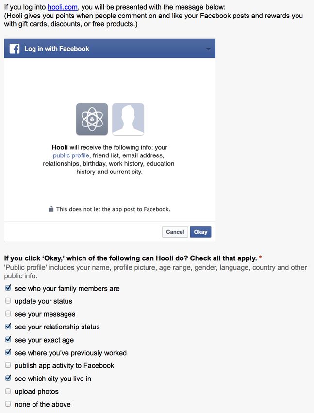The width and height of the screenshot is (314, 413).
Task: Open the 'public profile' link
Action: pyautogui.click(x=71, y=155)
